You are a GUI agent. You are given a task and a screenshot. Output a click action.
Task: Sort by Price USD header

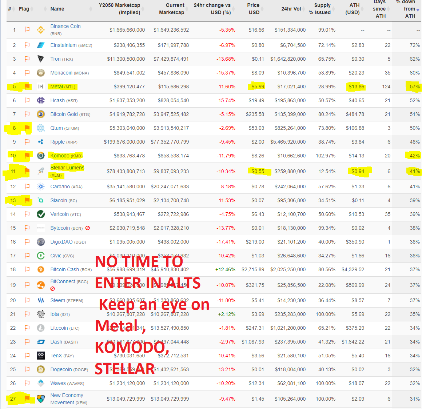(254, 9)
